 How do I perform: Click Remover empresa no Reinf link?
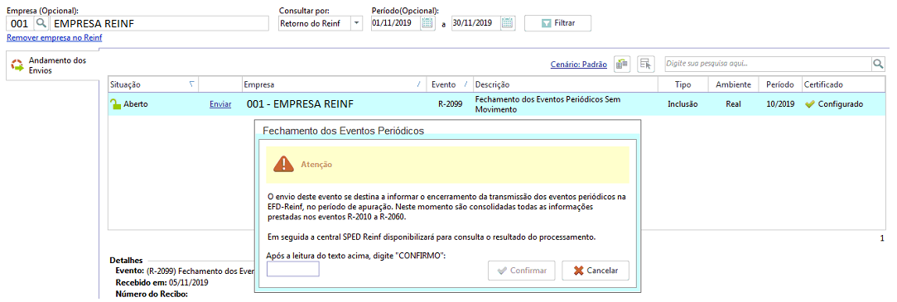(x=55, y=38)
